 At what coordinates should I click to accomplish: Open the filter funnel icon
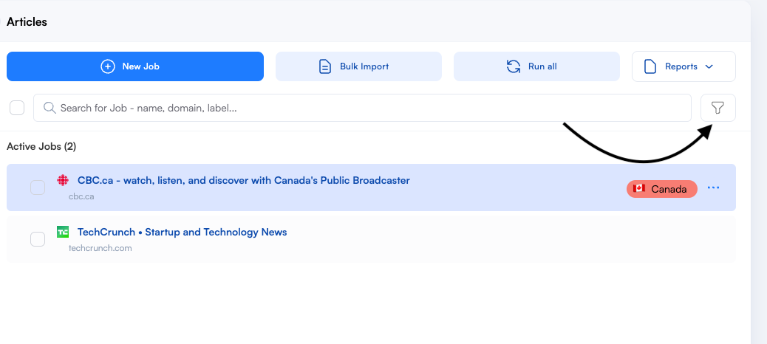(718, 108)
